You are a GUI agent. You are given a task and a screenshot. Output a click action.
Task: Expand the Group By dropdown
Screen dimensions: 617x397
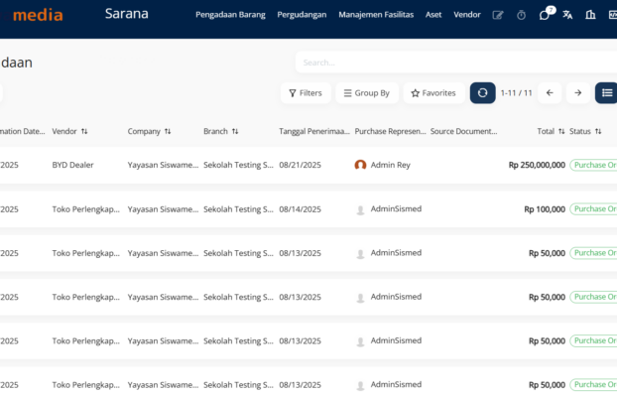[x=366, y=93]
